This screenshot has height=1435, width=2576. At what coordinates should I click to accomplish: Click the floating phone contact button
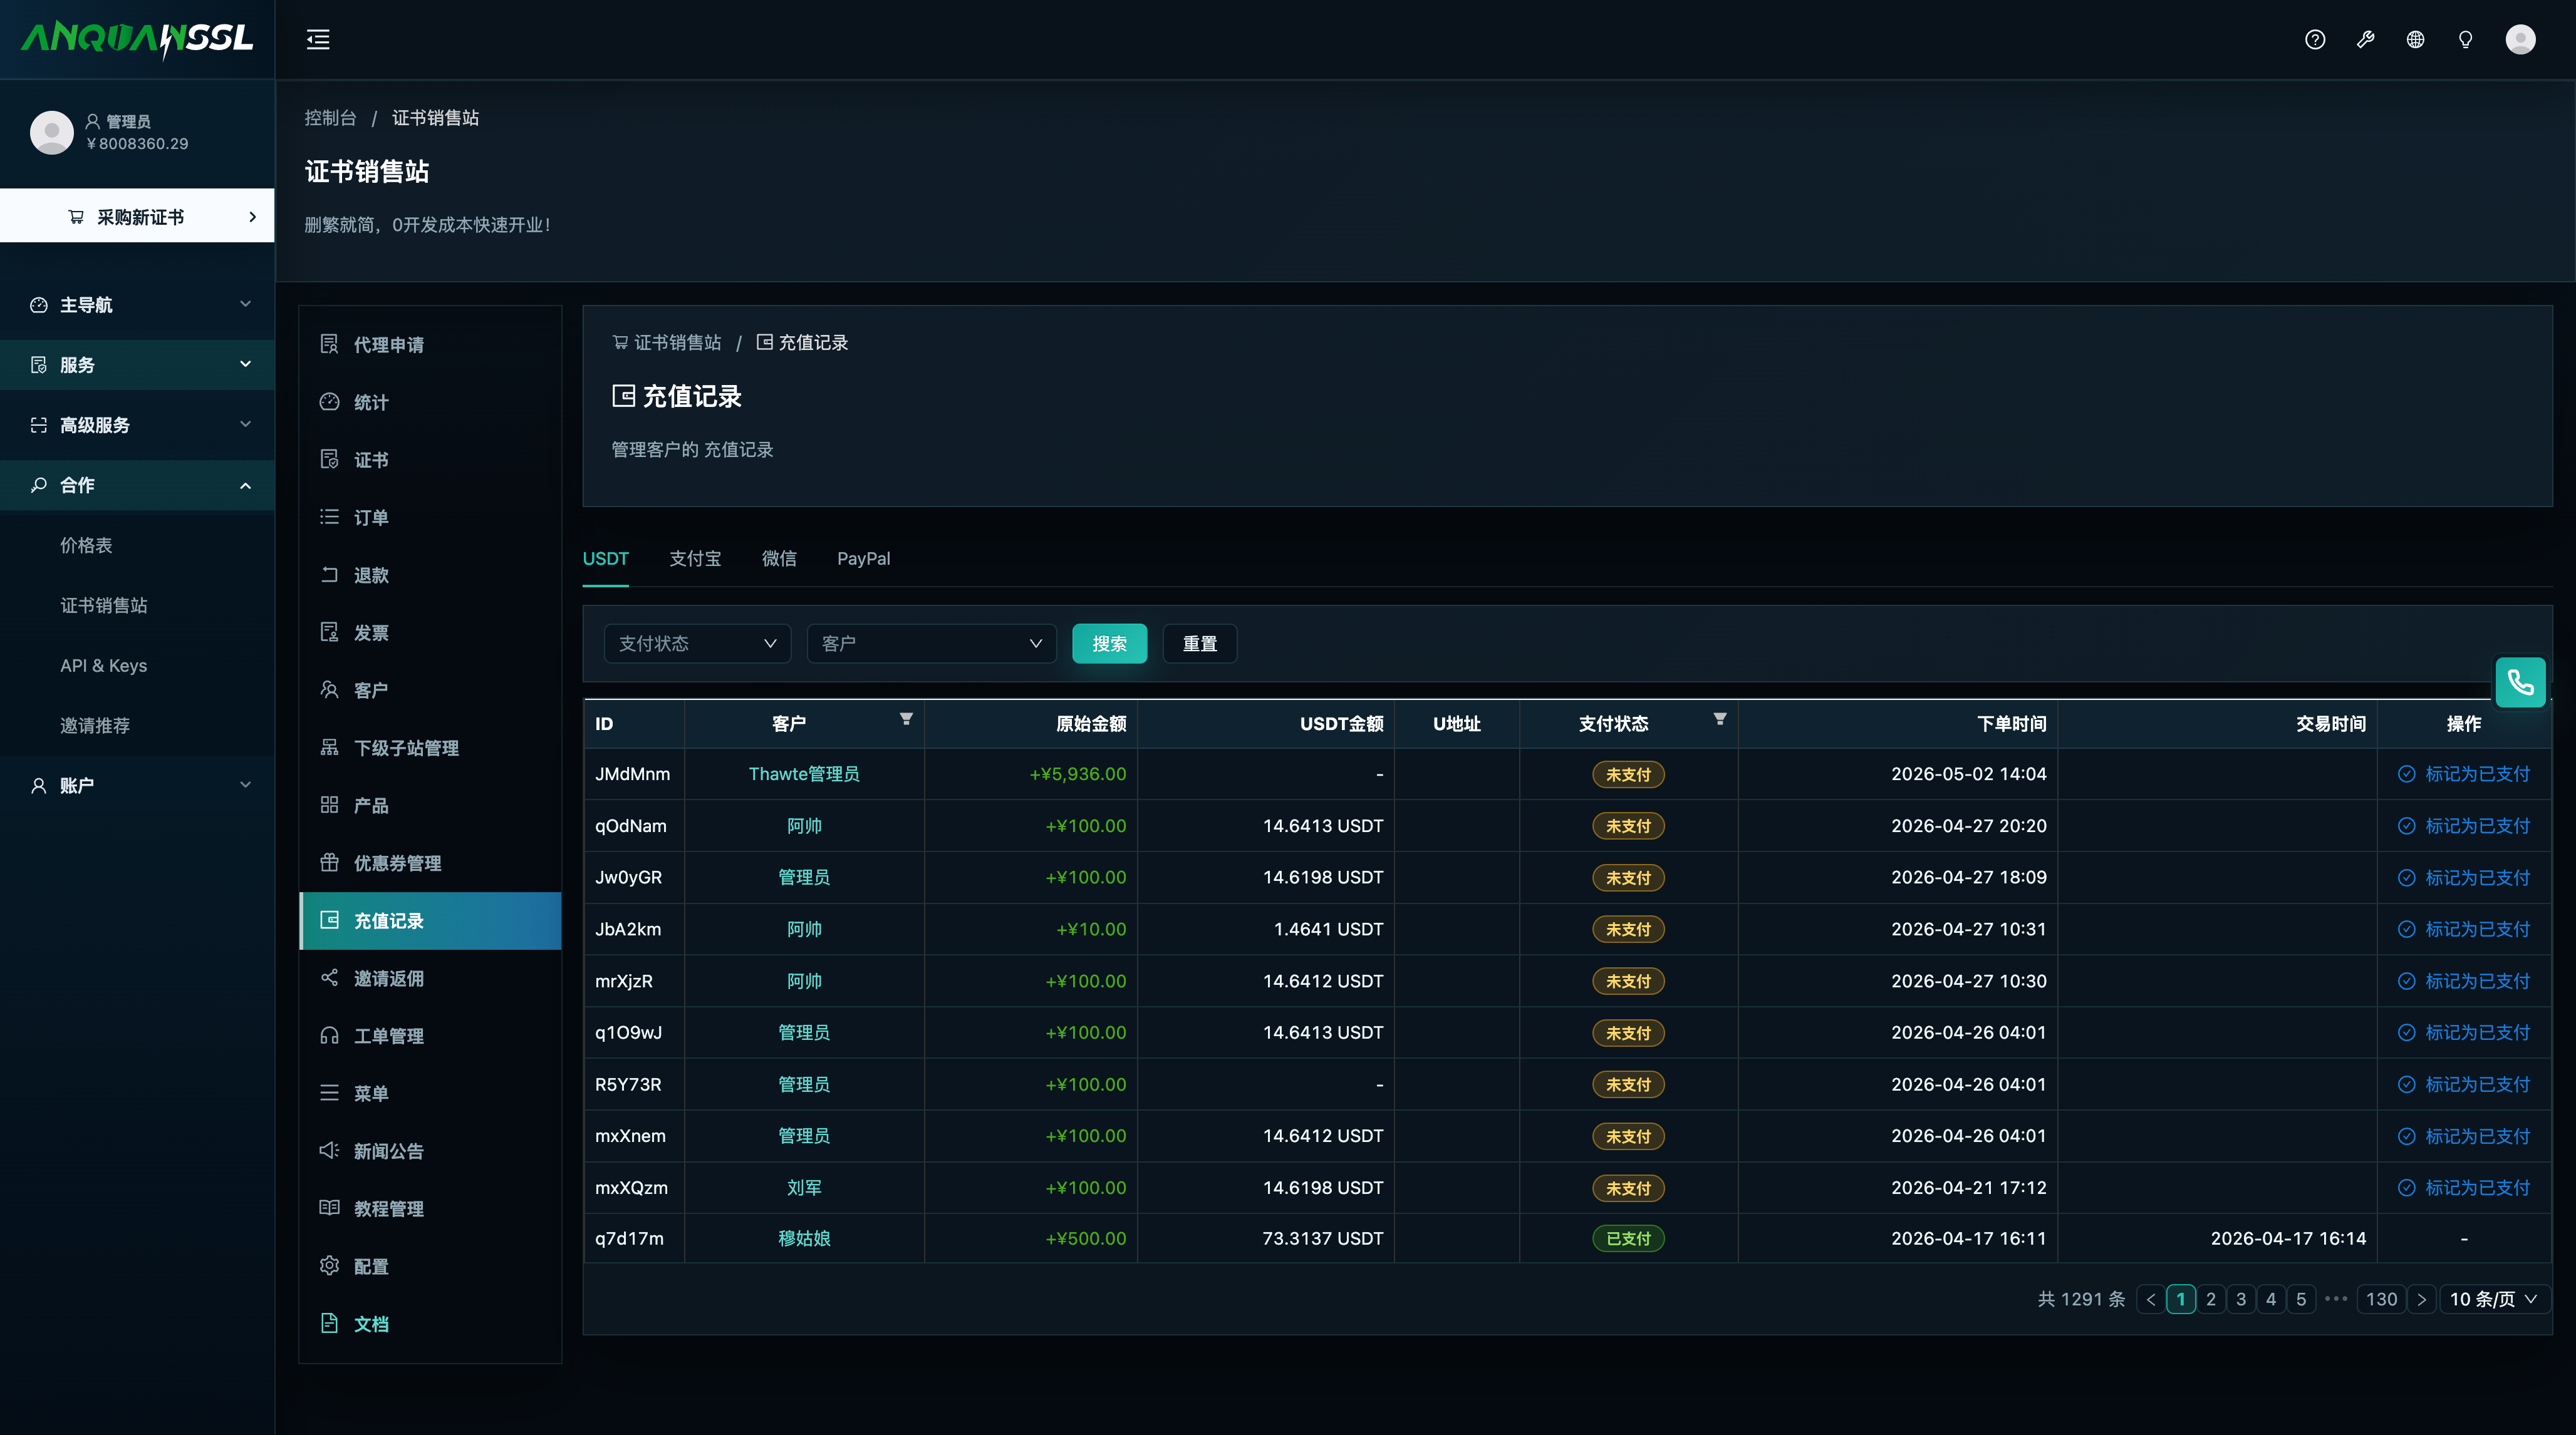2520,682
